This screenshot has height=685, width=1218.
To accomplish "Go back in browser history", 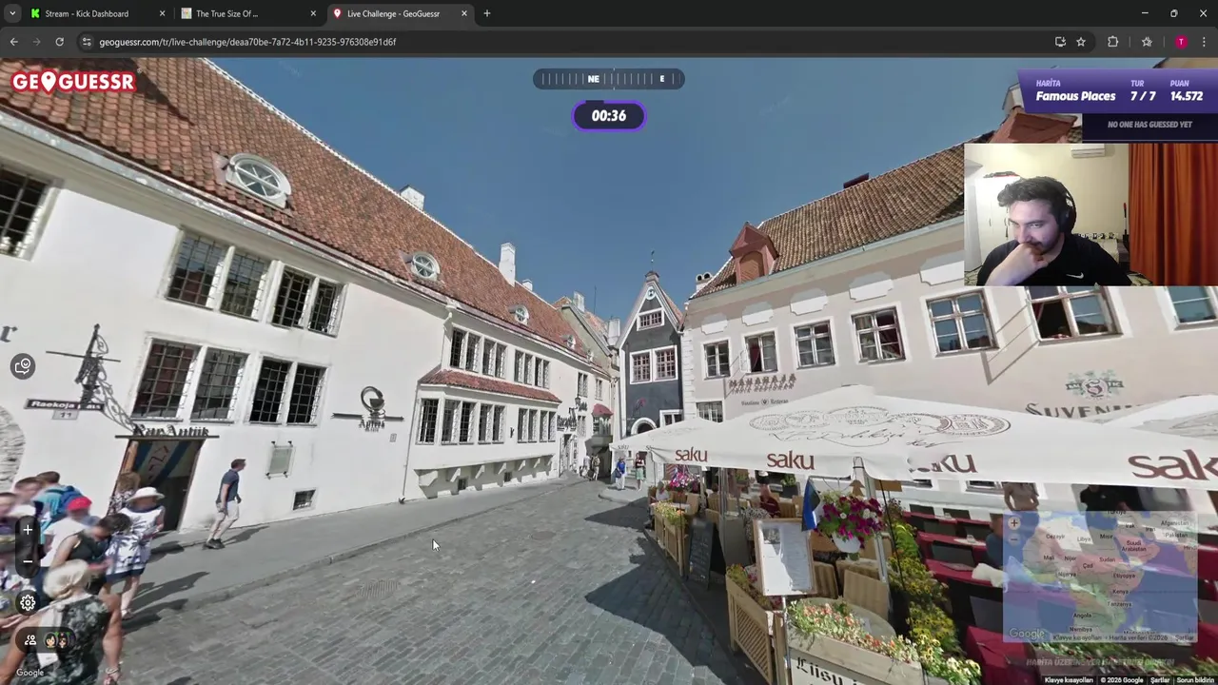I will pyautogui.click(x=13, y=42).
